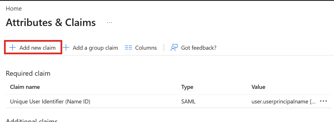
Task: Click the Home breadcrumb link
Action: 14,9
